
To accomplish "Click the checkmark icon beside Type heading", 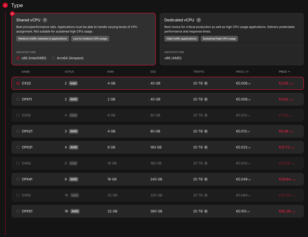I will pyautogui.click(x=5, y=5).
